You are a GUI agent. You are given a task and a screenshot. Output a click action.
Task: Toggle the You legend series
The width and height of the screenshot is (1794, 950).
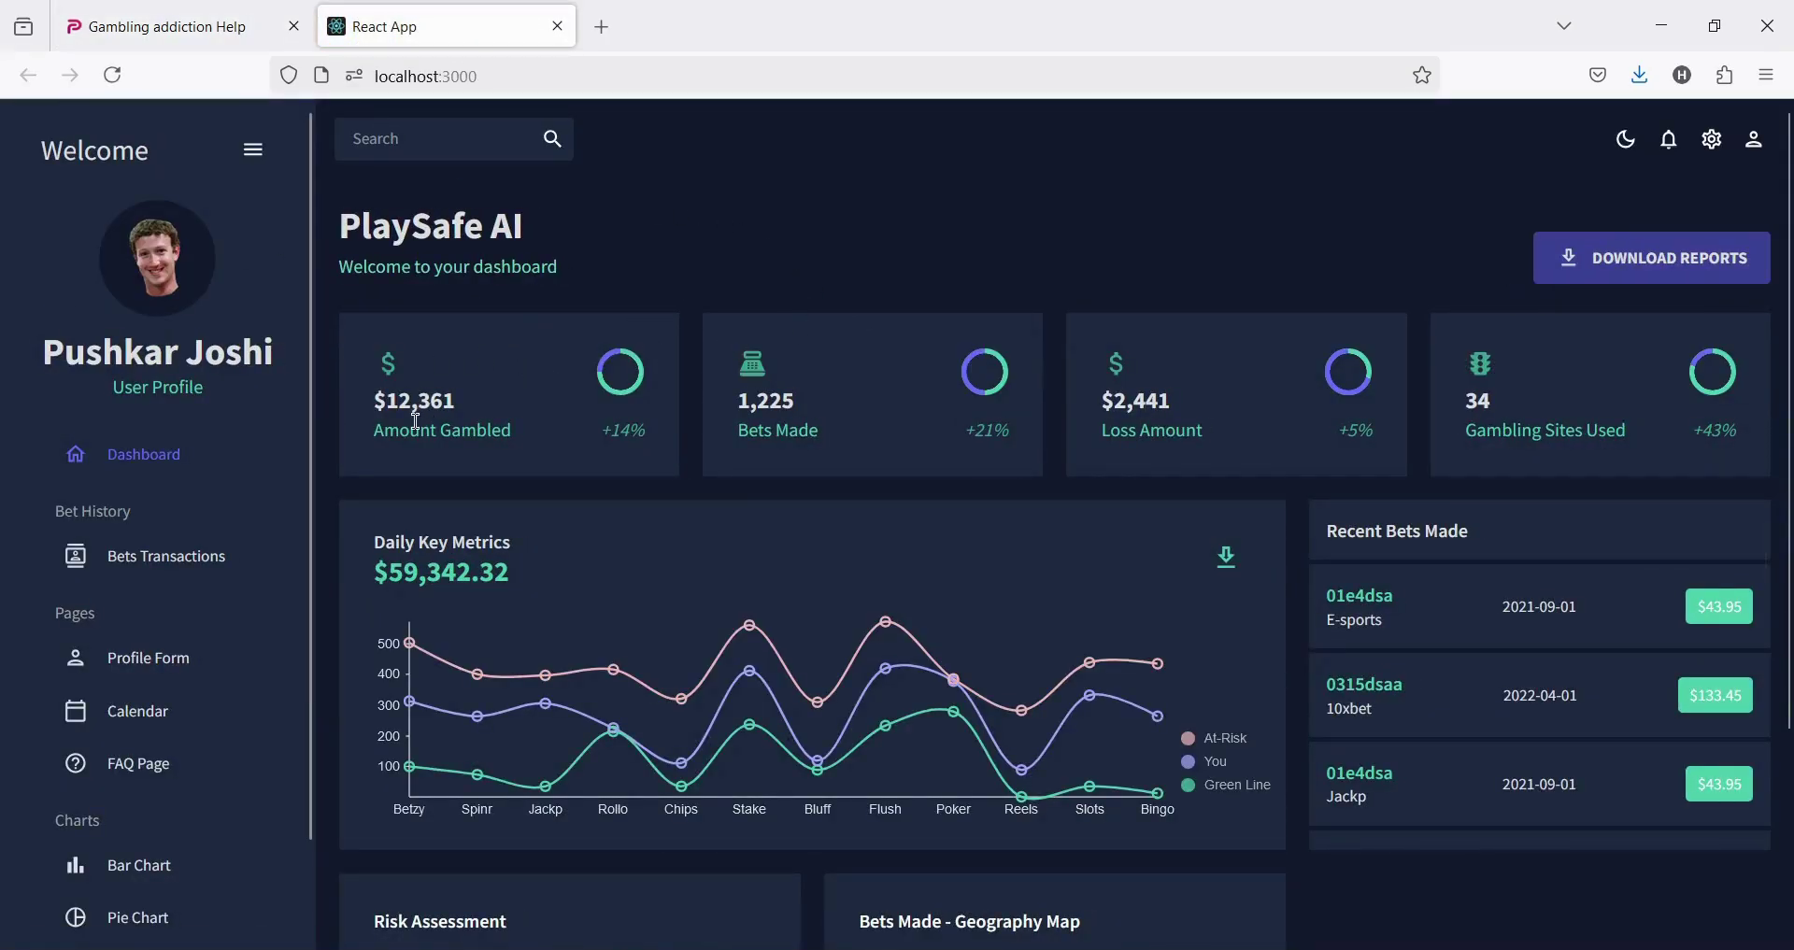[x=1204, y=761]
